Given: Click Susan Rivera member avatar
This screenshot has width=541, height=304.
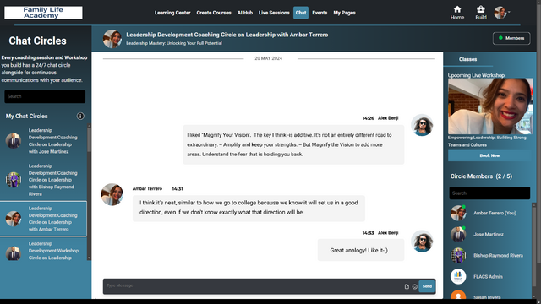Looking at the screenshot, I should point(458,295).
